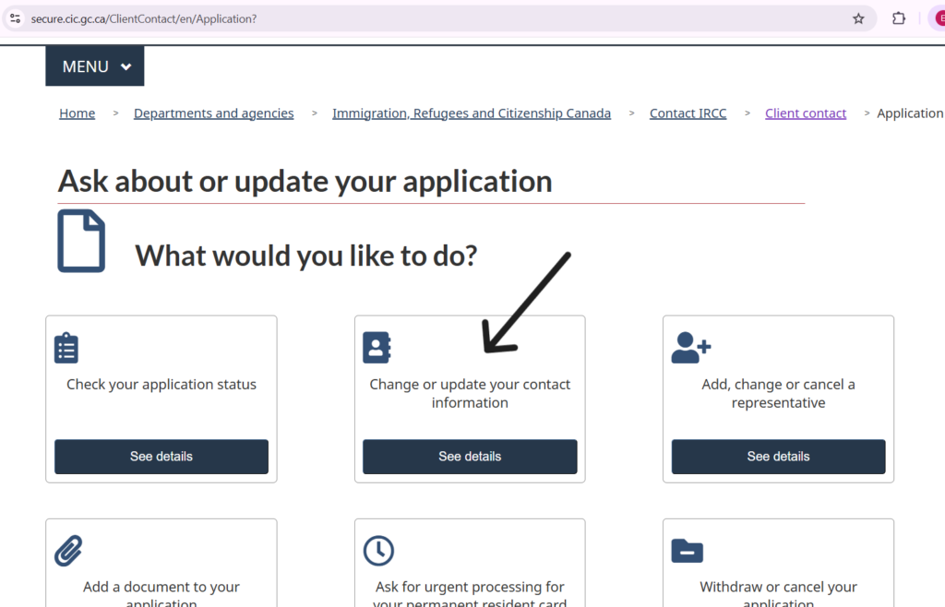This screenshot has height=607, width=945.
Task: Click the add representative person icon
Action: pos(690,348)
